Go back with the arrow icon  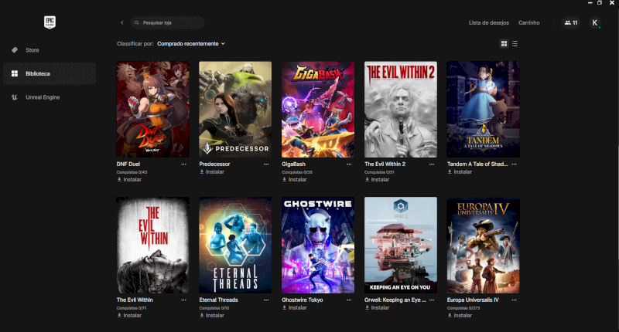click(122, 23)
